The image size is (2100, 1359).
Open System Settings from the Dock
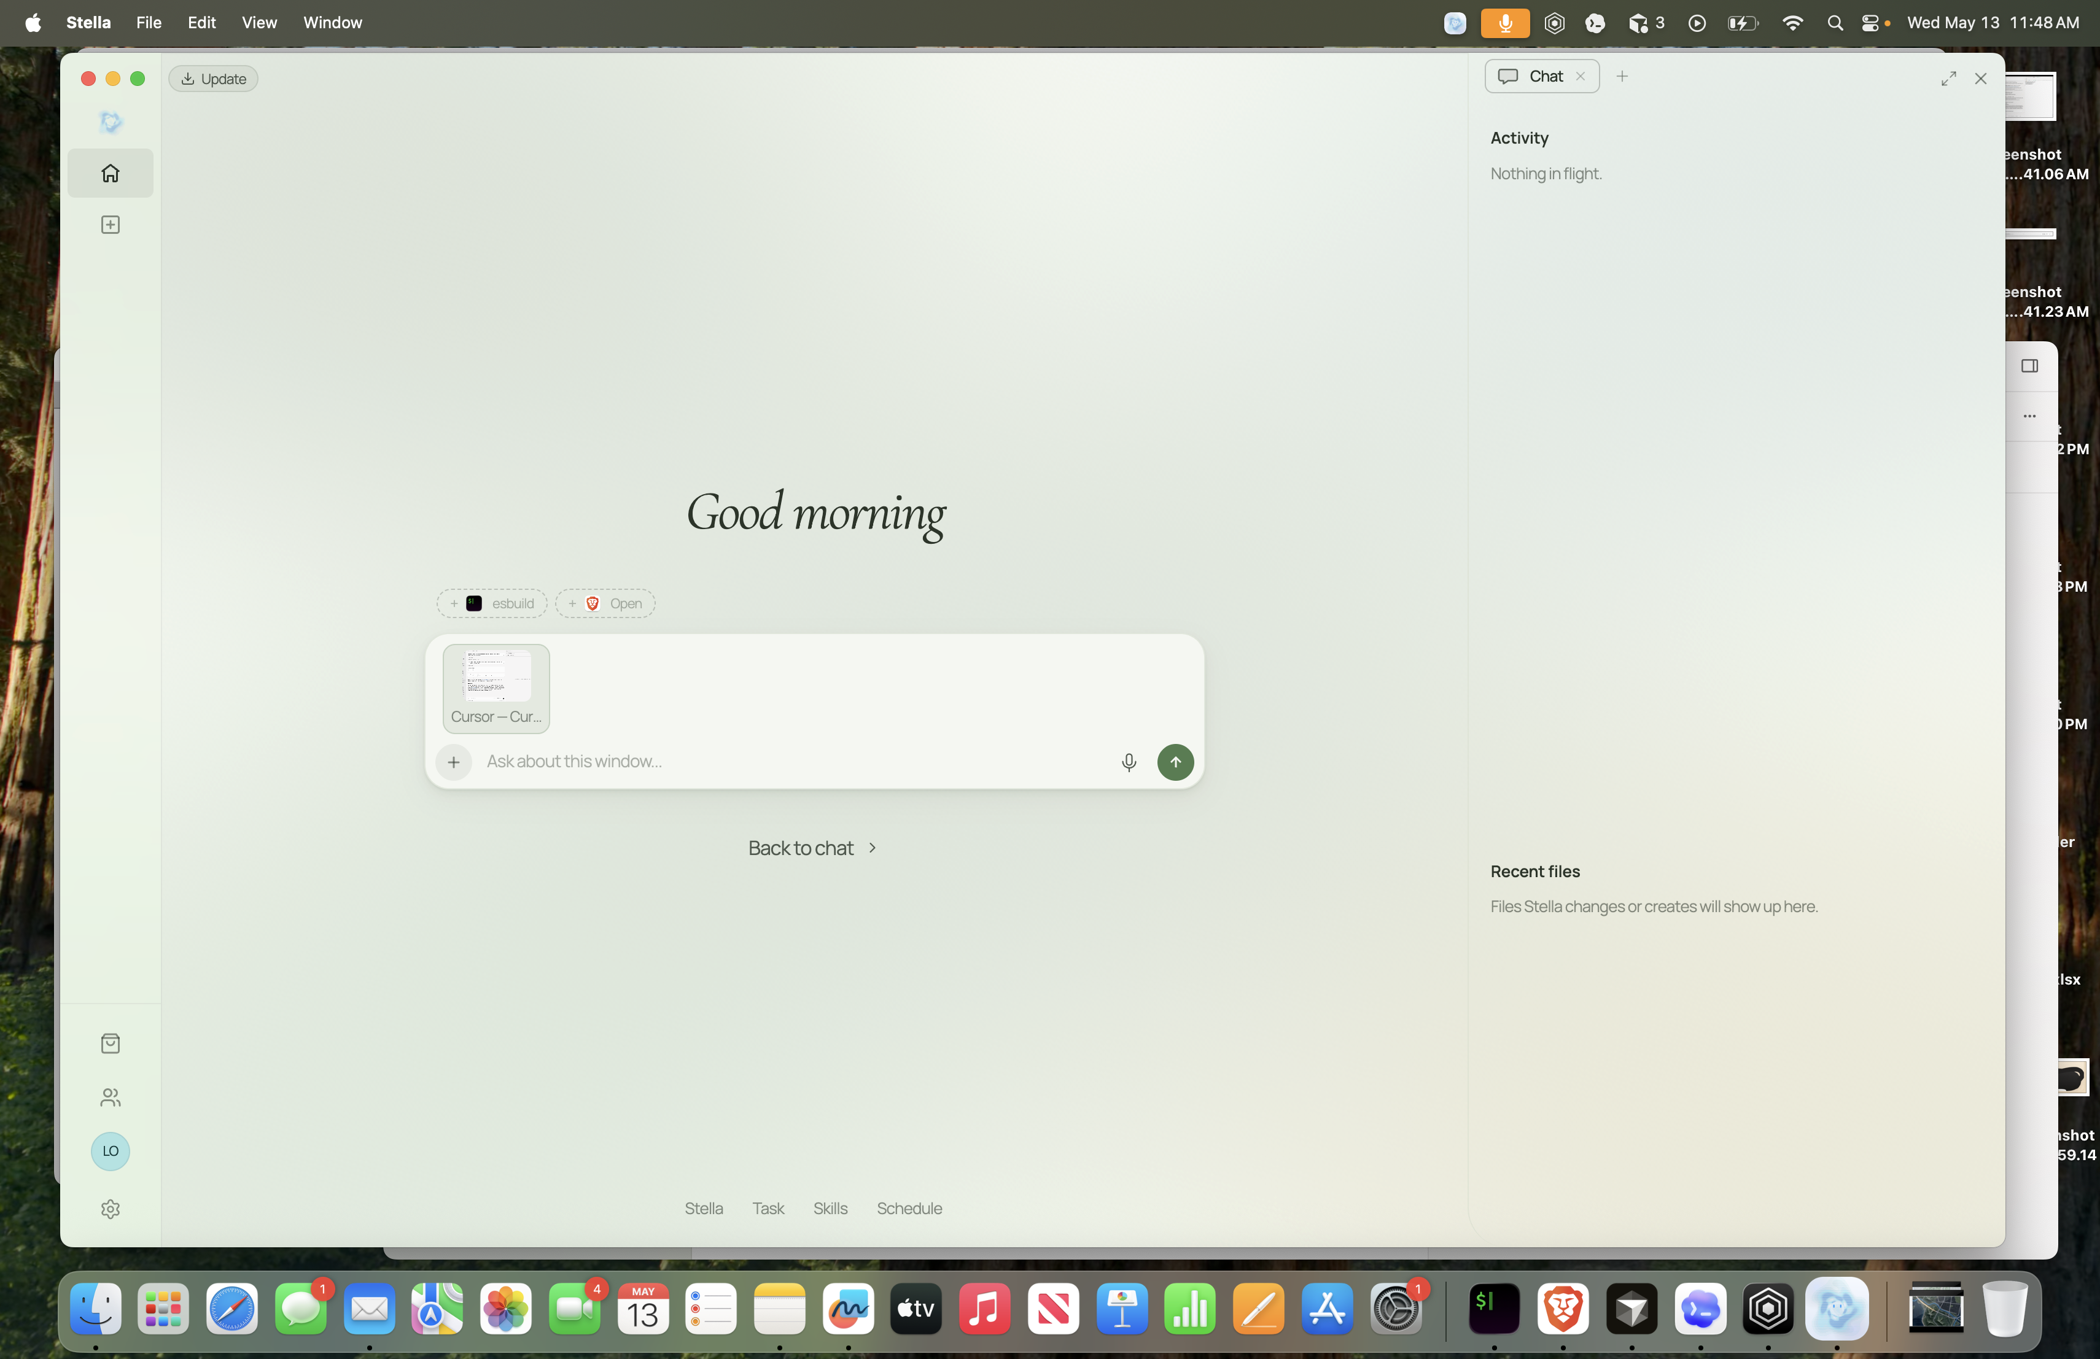tap(1396, 1308)
